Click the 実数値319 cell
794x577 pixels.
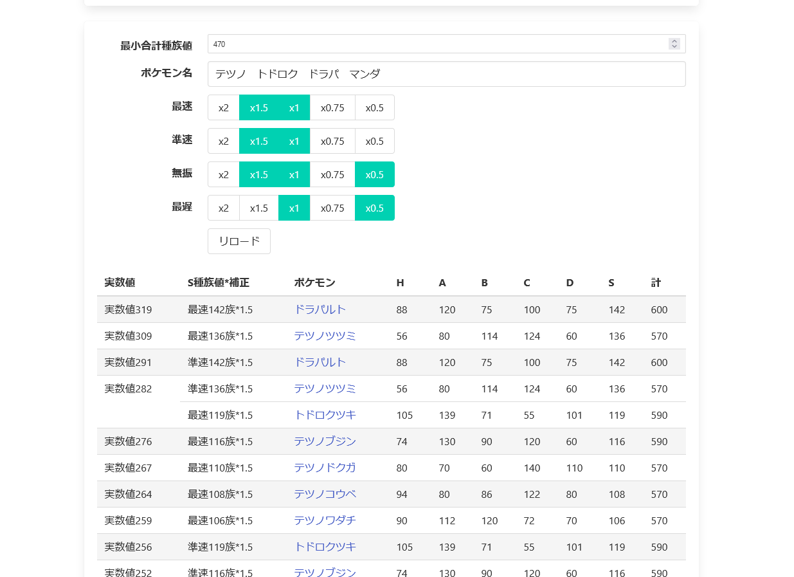coord(138,309)
